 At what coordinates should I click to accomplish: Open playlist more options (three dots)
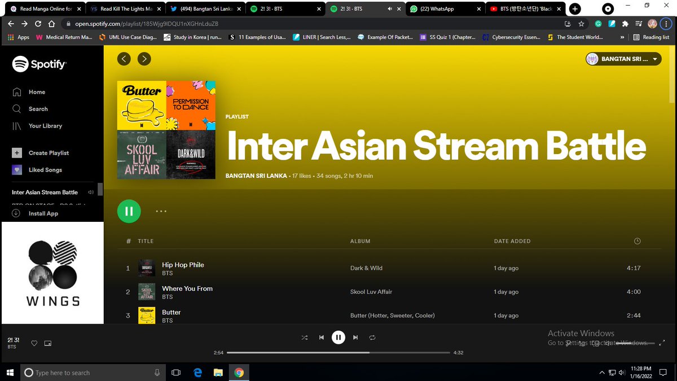click(x=161, y=211)
